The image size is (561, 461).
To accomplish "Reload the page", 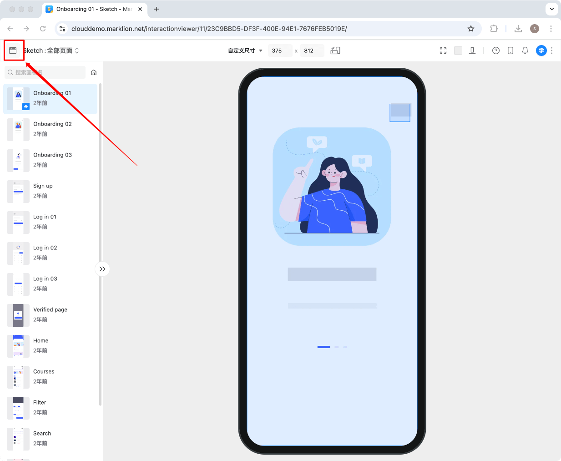I will pos(43,28).
